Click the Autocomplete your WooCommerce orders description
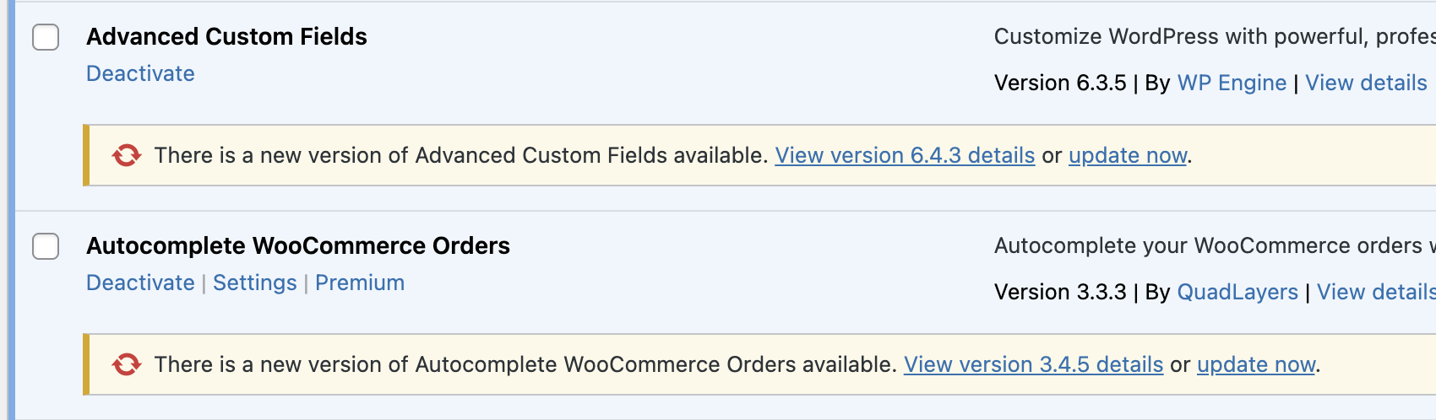This screenshot has width=1436, height=420. coord(1215,245)
